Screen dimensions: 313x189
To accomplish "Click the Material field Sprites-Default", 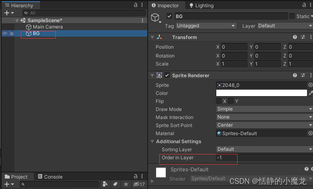I will (261, 133).
